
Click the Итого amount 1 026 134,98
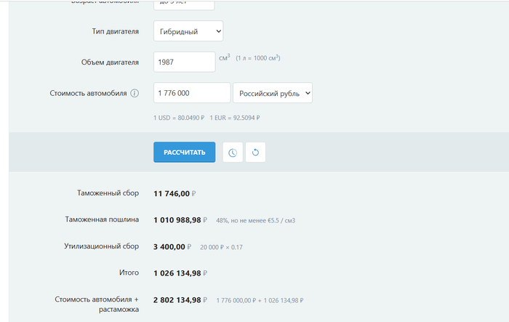click(177, 273)
